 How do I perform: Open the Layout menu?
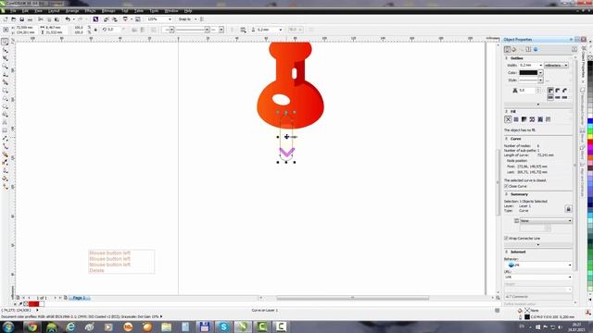tap(54, 11)
